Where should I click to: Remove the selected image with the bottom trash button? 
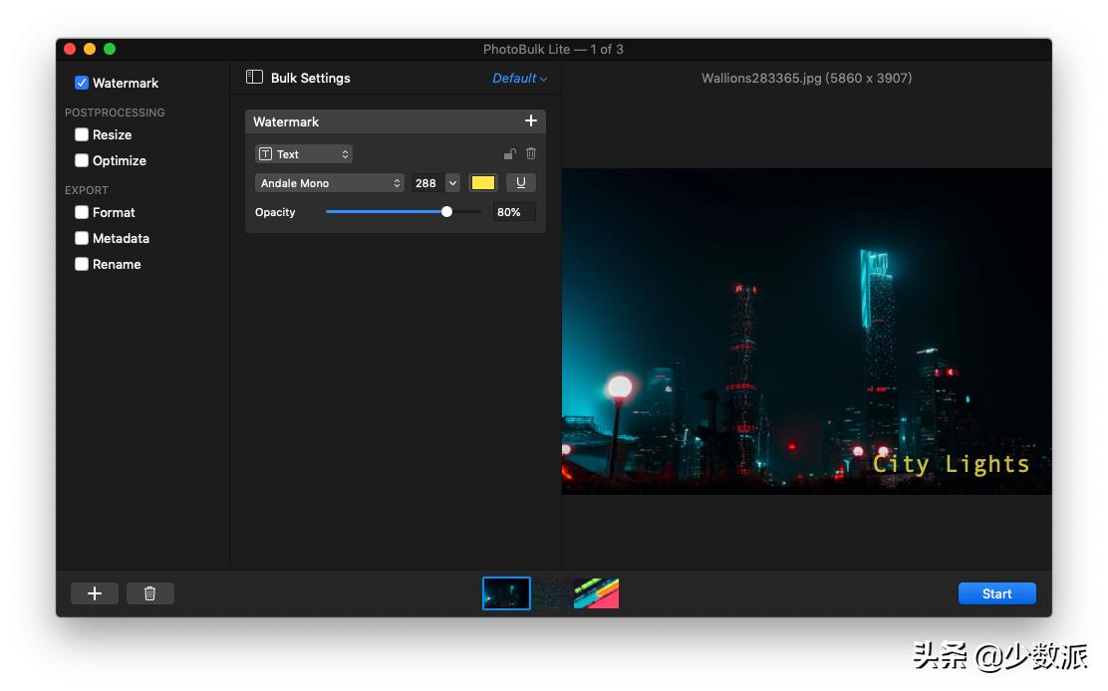(150, 593)
